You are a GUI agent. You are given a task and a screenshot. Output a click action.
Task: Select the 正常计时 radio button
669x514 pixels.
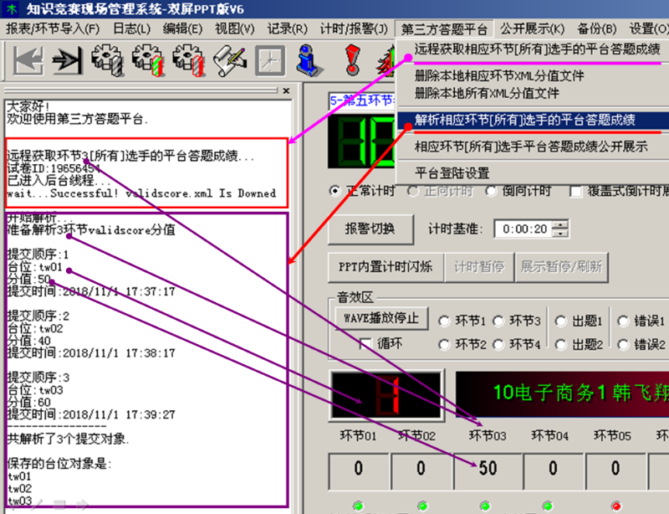pos(336,191)
